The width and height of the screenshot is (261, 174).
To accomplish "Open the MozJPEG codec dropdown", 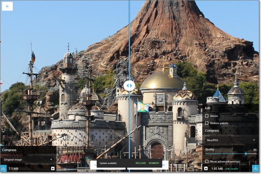I will [230, 140].
